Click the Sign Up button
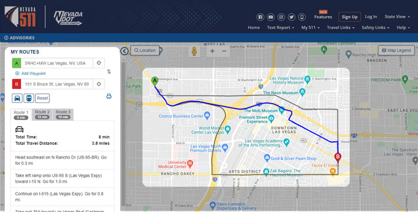Image resolution: width=418 pixels, height=212 pixels. [x=350, y=17]
